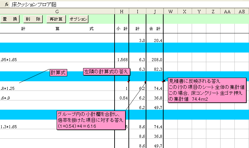Select column J header
Screen dimensions: 249x148
155,12
